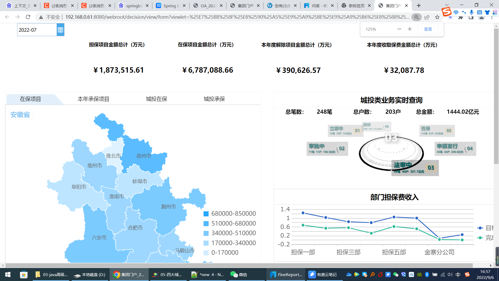Reload the page with the refresh icon
This screenshot has width=499, height=281.
coord(28,17)
